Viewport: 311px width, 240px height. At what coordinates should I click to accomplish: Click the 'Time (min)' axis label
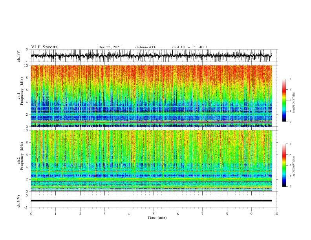point(157,218)
